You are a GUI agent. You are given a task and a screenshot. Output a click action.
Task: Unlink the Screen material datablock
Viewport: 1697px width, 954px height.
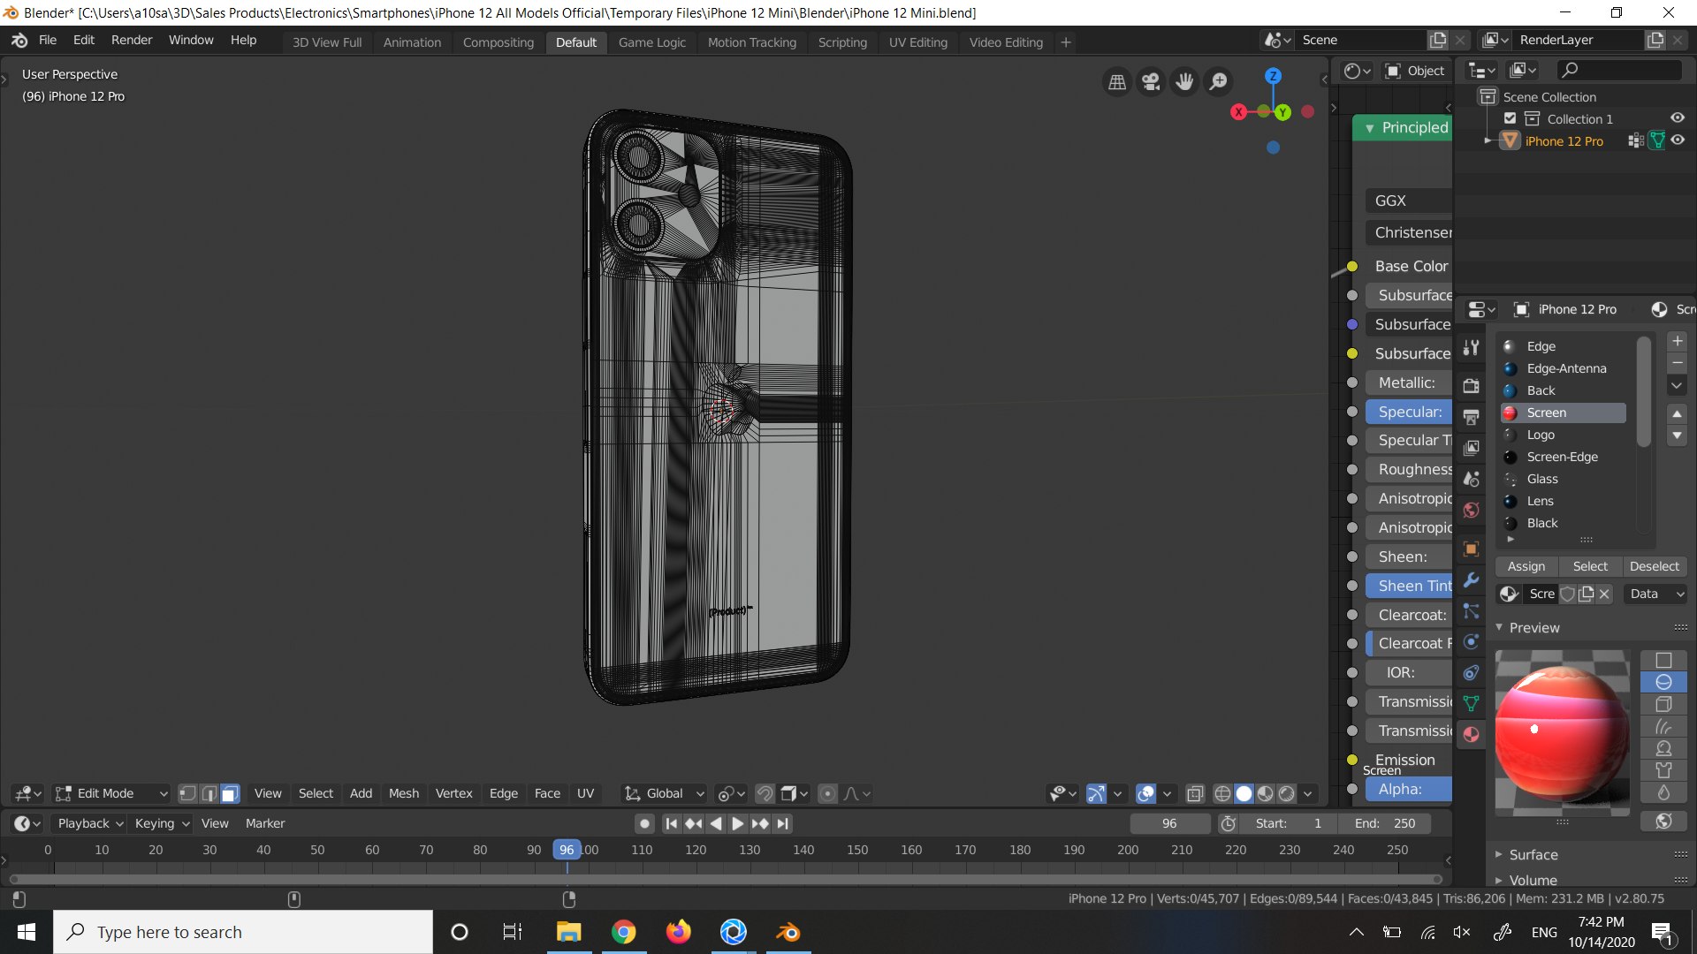[x=1604, y=594]
